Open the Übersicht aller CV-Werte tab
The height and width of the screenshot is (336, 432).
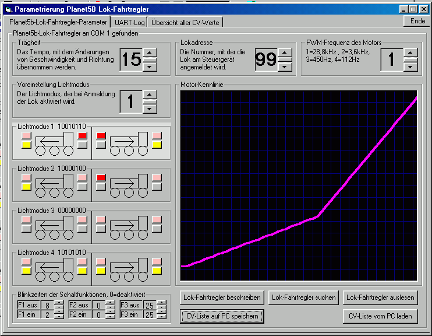[185, 22]
